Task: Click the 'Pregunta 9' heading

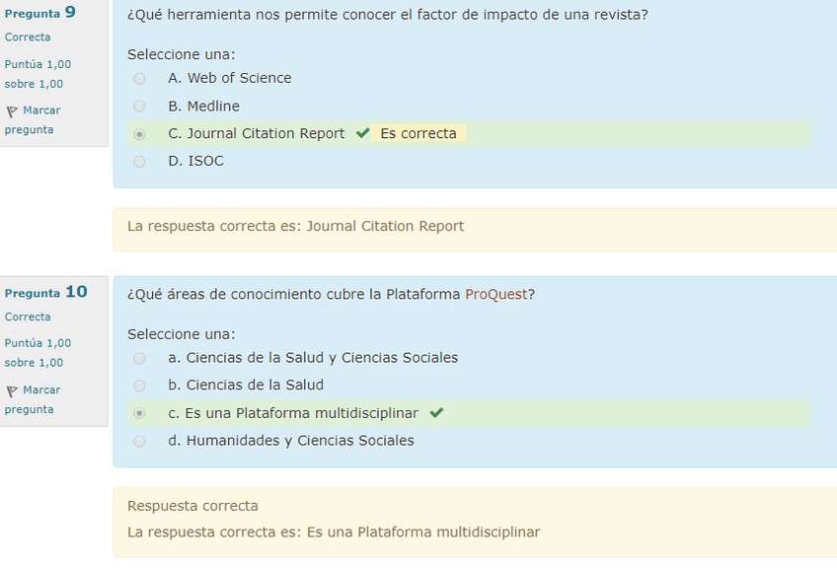Action: pos(40,13)
